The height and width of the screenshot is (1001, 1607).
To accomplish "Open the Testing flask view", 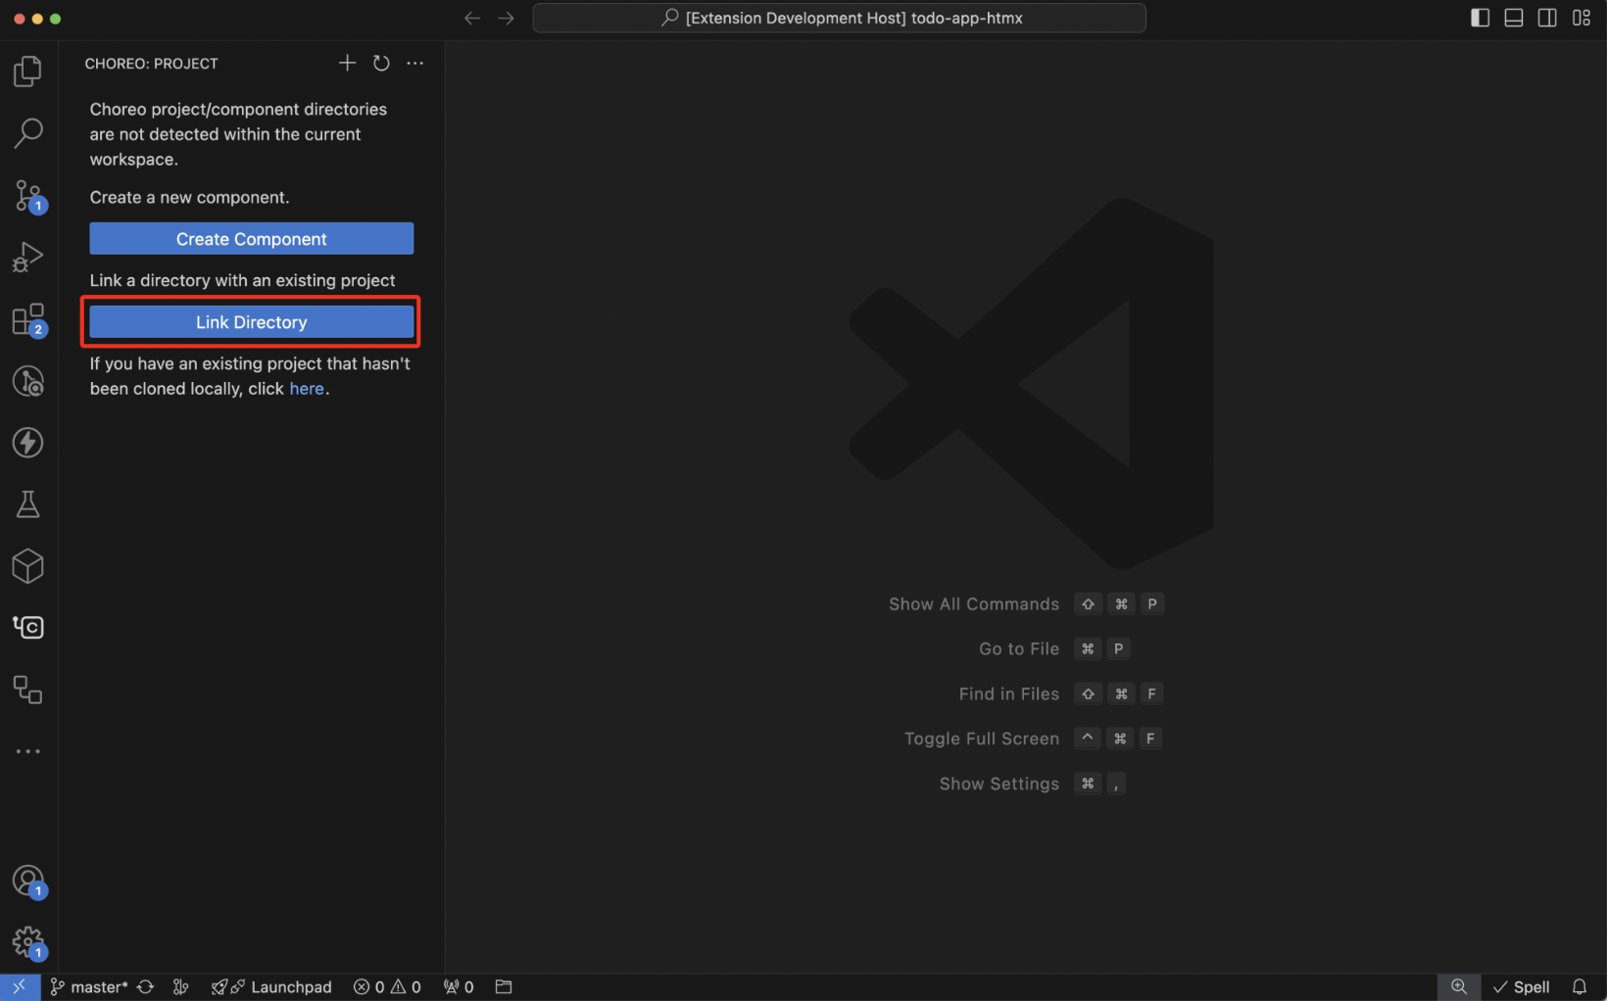I will click(27, 503).
